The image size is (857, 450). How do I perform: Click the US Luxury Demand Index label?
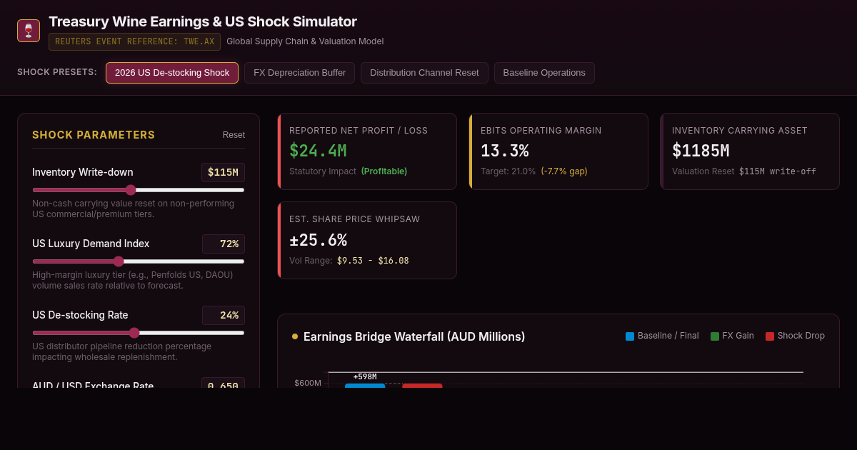[x=91, y=244]
